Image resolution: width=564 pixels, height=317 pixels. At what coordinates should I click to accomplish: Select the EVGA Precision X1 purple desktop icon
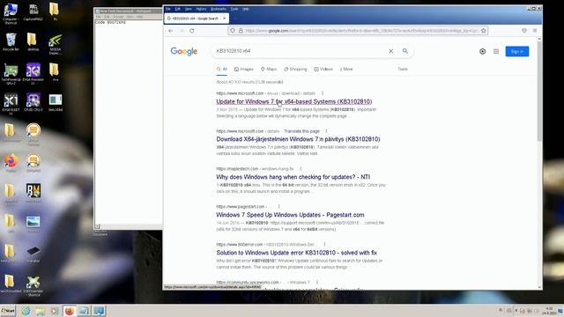(33, 74)
